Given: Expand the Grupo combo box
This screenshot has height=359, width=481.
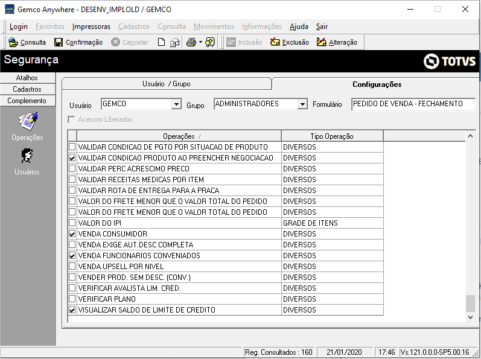Looking at the screenshot, I should click(x=302, y=104).
